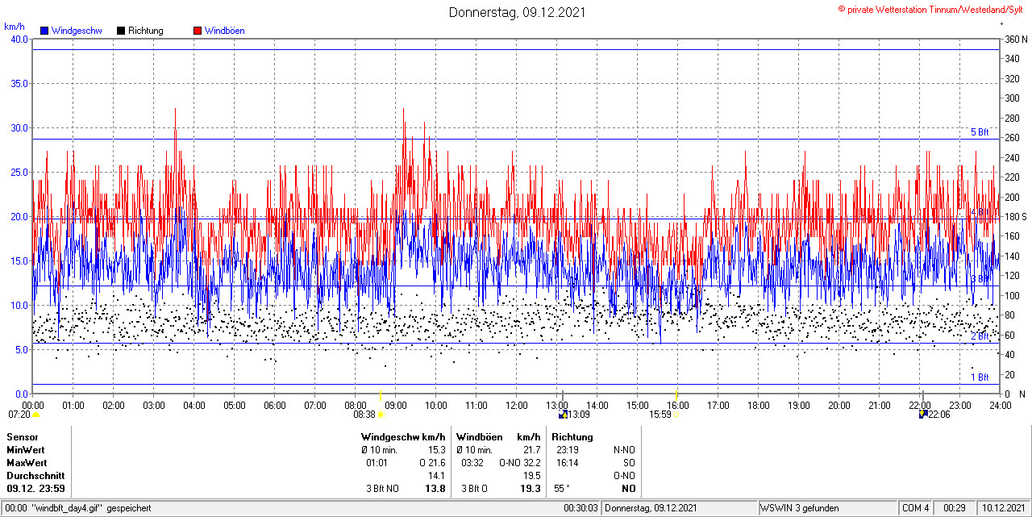This screenshot has width=1032, height=517.
Task: Click the 09.12. 23:59 row label
Action: 36,489
